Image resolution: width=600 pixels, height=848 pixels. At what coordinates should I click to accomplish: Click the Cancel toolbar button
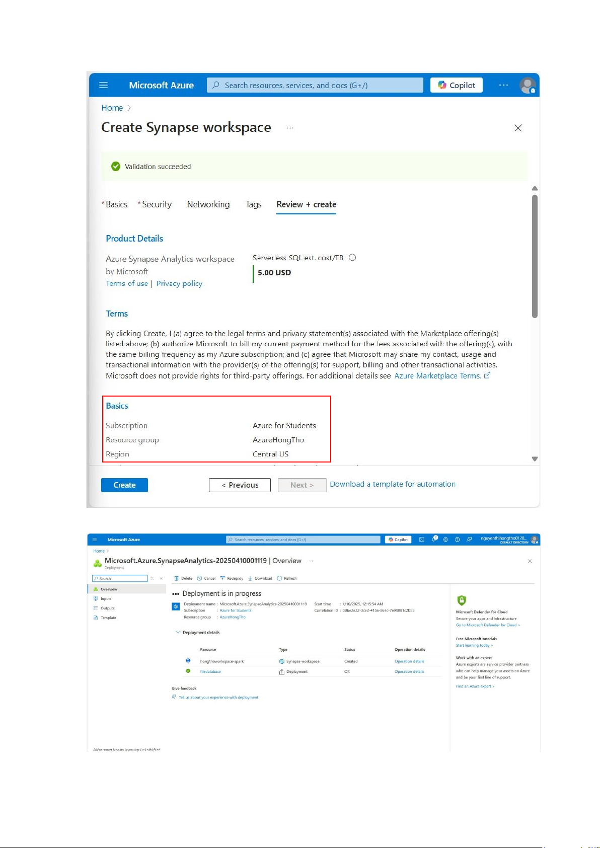point(206,579)
